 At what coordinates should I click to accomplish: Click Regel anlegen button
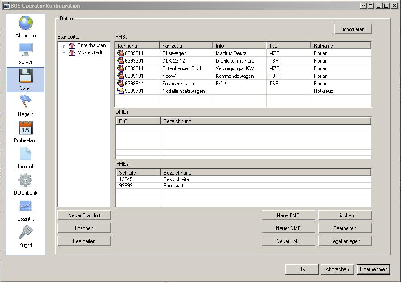pos(344,241)
